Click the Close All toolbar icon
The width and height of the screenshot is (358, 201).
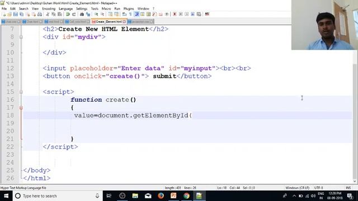point(34,15)
